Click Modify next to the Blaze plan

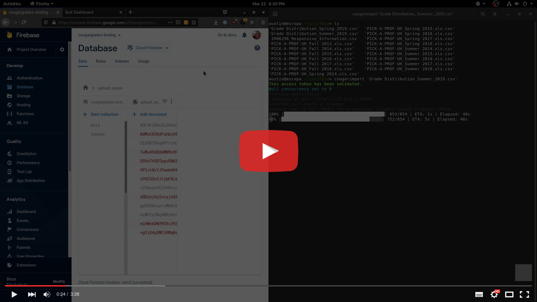[59, 281]
